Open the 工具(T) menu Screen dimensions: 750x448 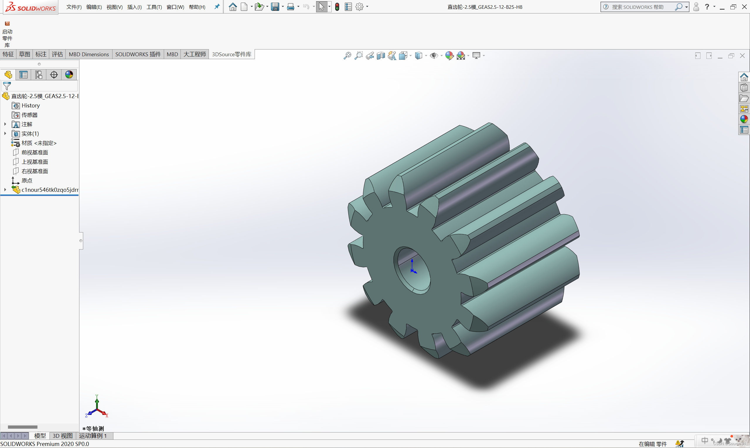coord(154,7)
